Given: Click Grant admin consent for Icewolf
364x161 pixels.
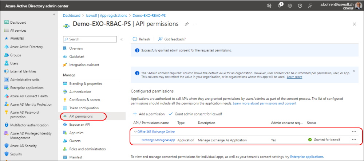Looking at the screenshot, I should tap(195, 114).
